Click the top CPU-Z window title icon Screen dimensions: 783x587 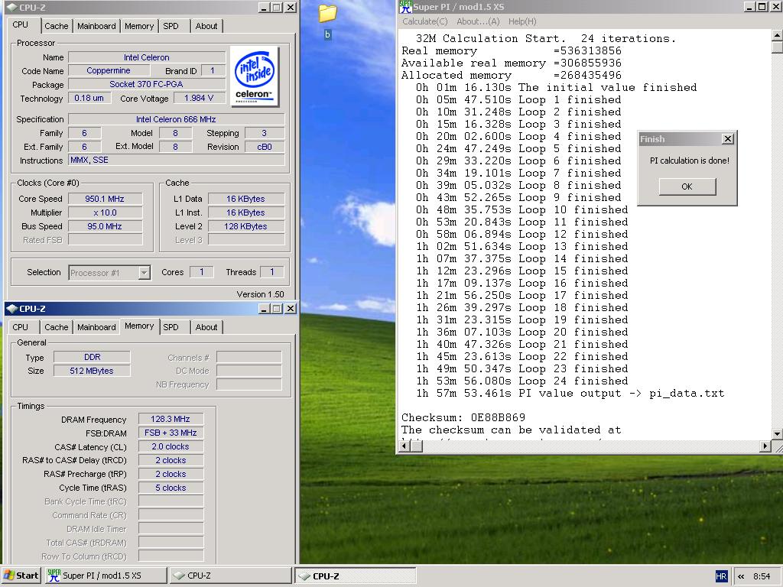(11, 8)
